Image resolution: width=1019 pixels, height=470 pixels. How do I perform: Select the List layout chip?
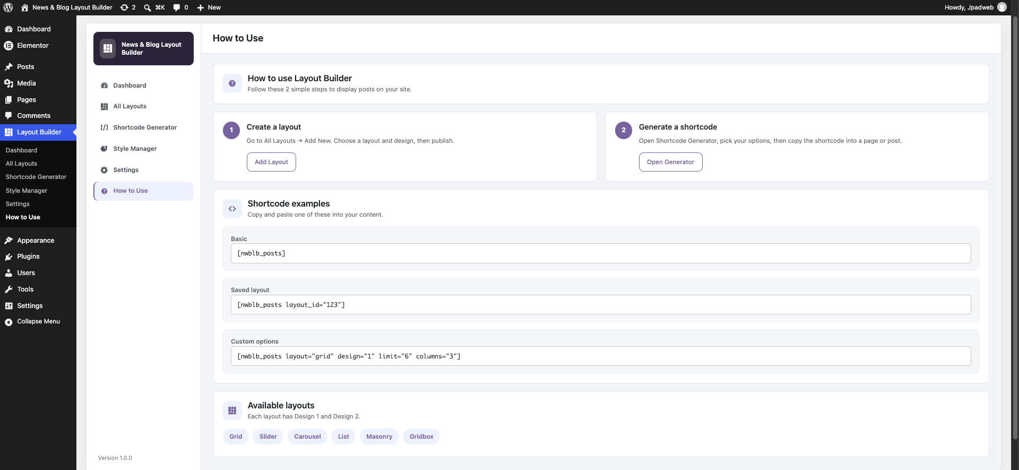pos(343,437)
